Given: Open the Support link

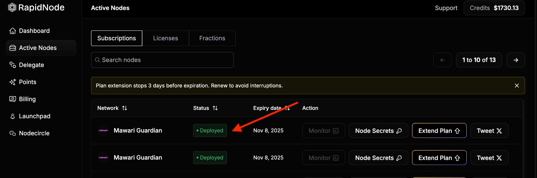Looking at the screenshot, I should pyautogui.click(x=446, y=8).
